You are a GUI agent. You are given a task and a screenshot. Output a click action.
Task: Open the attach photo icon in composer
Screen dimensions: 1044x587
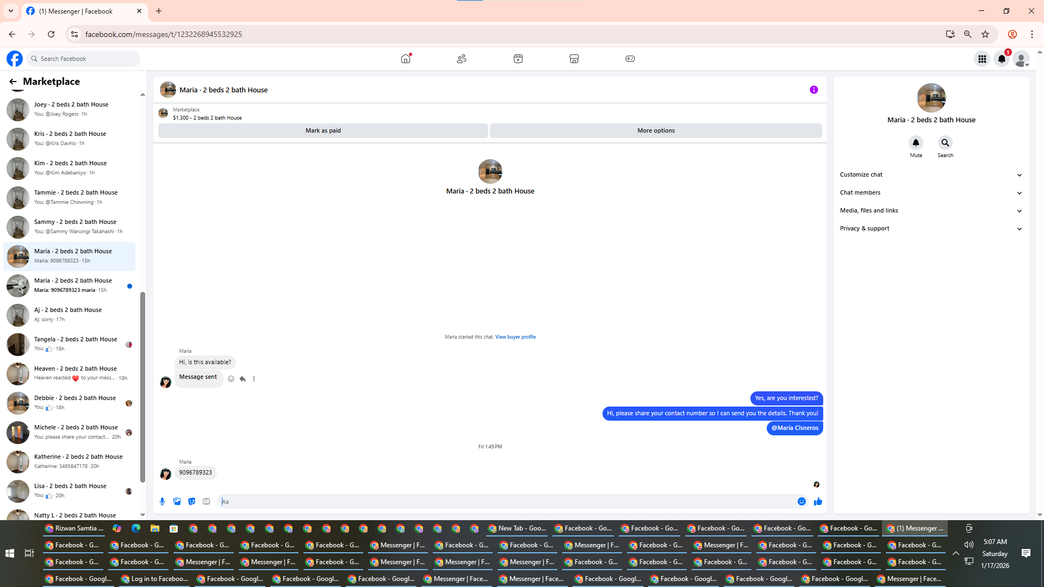pyautogui.click(x=177, y=501)
